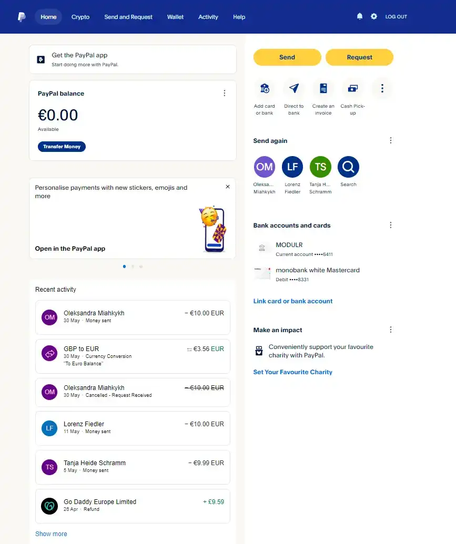Open the Go Daddy Europe Limited refund transaction
Screen dimensions: 456x544
click(x=133, y=506)
